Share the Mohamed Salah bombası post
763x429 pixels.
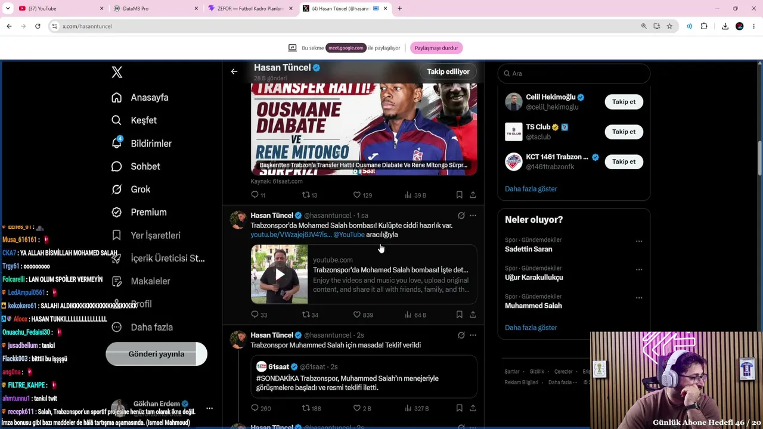point(473,315)
